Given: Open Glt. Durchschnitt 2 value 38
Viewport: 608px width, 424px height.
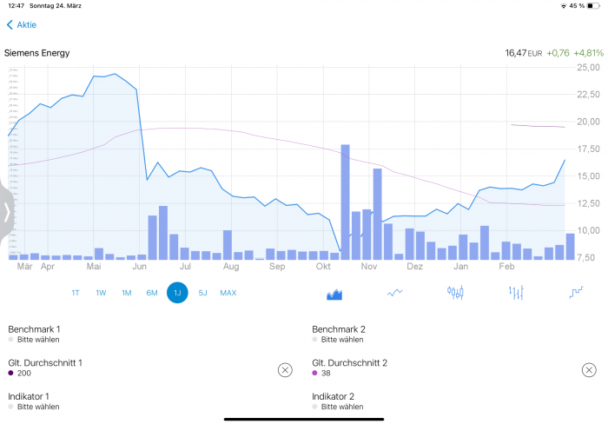Looking at the screenshot, I should 350,368.
